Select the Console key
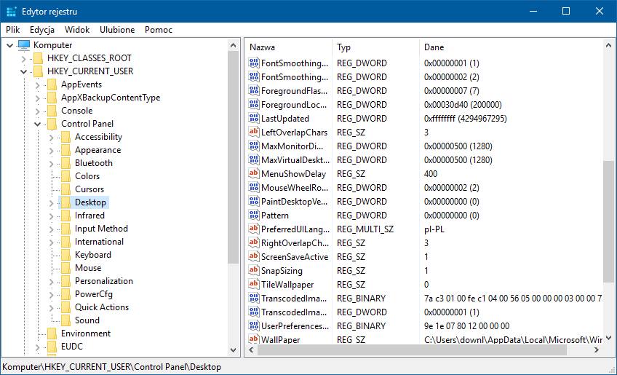 pos(76,111)
